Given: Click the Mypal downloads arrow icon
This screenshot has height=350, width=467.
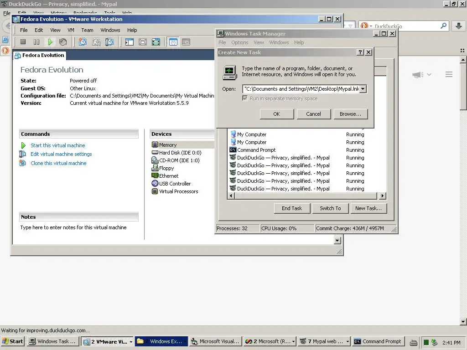Looking at the screenshot, I should coord(459,26).
